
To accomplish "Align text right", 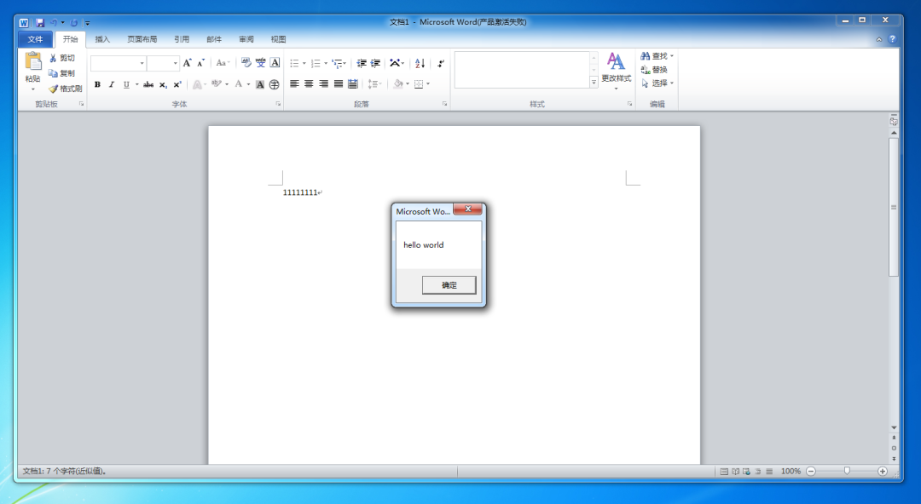I will (x=324, y=84).
